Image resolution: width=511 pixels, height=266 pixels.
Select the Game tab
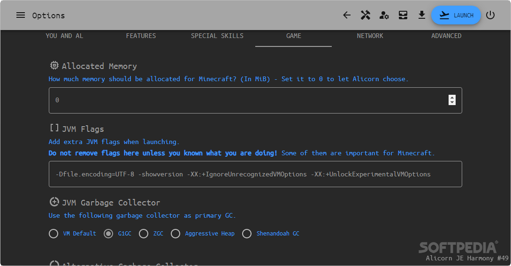(294, 36)
